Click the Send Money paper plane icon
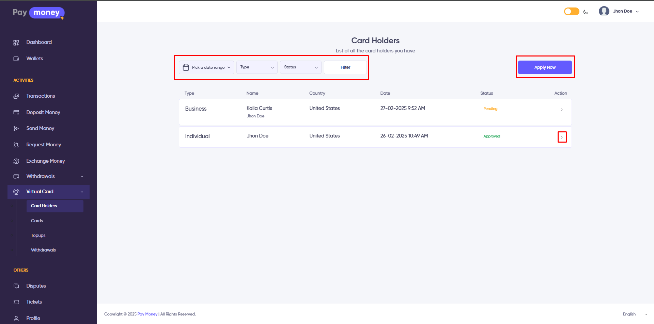Viewport: 654px width, 324px height. coord(16,129)
